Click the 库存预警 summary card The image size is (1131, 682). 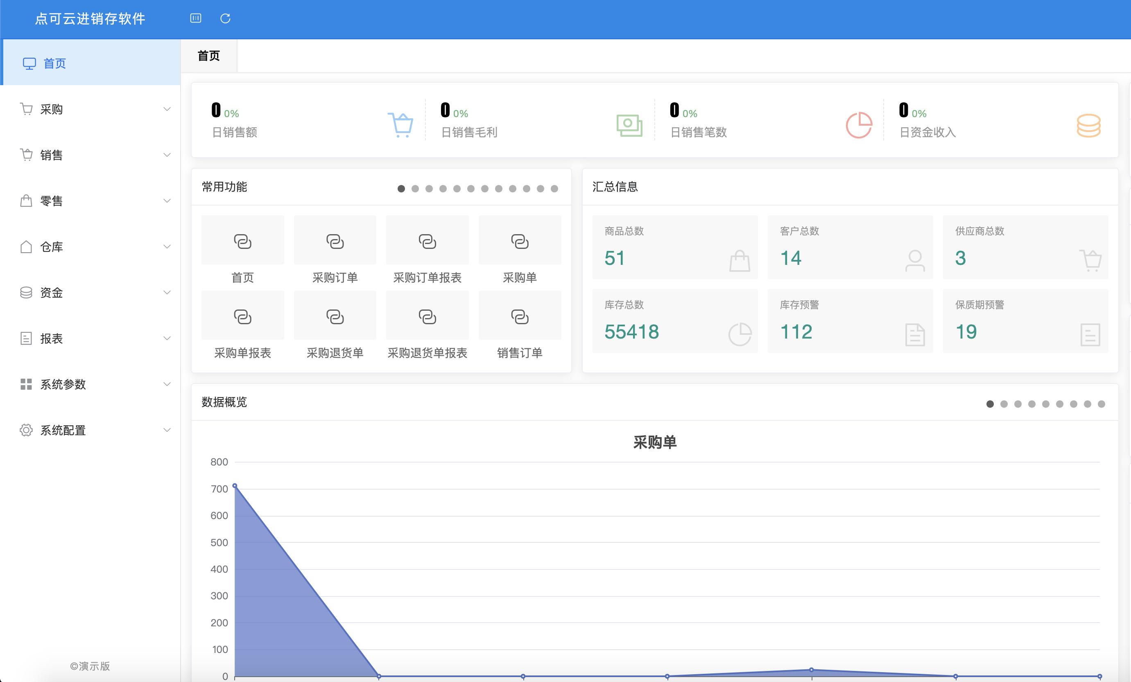850,321
